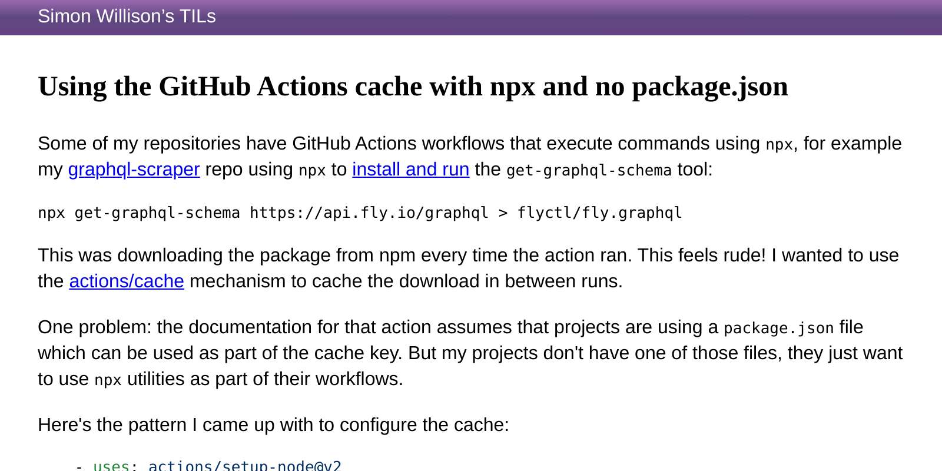The image size is (942, 471).
Task: Click the paragraph mentioning downloading from npm
Action: [x=412, y=268]
